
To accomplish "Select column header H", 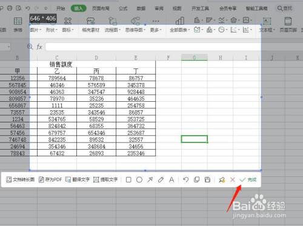I will 220,58.
